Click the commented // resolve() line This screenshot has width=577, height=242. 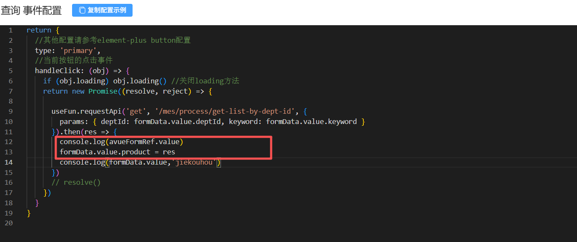[x=76, y=183]
